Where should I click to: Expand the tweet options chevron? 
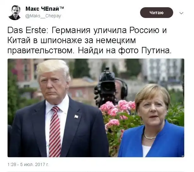point(181,13)
